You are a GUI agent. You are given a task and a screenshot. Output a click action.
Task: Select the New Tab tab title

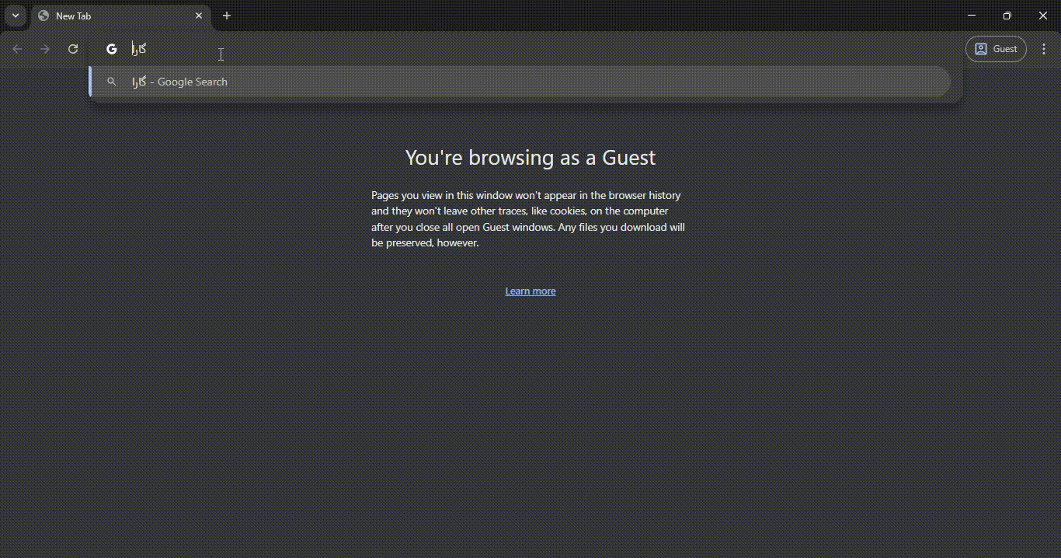[x=74, y=16]
